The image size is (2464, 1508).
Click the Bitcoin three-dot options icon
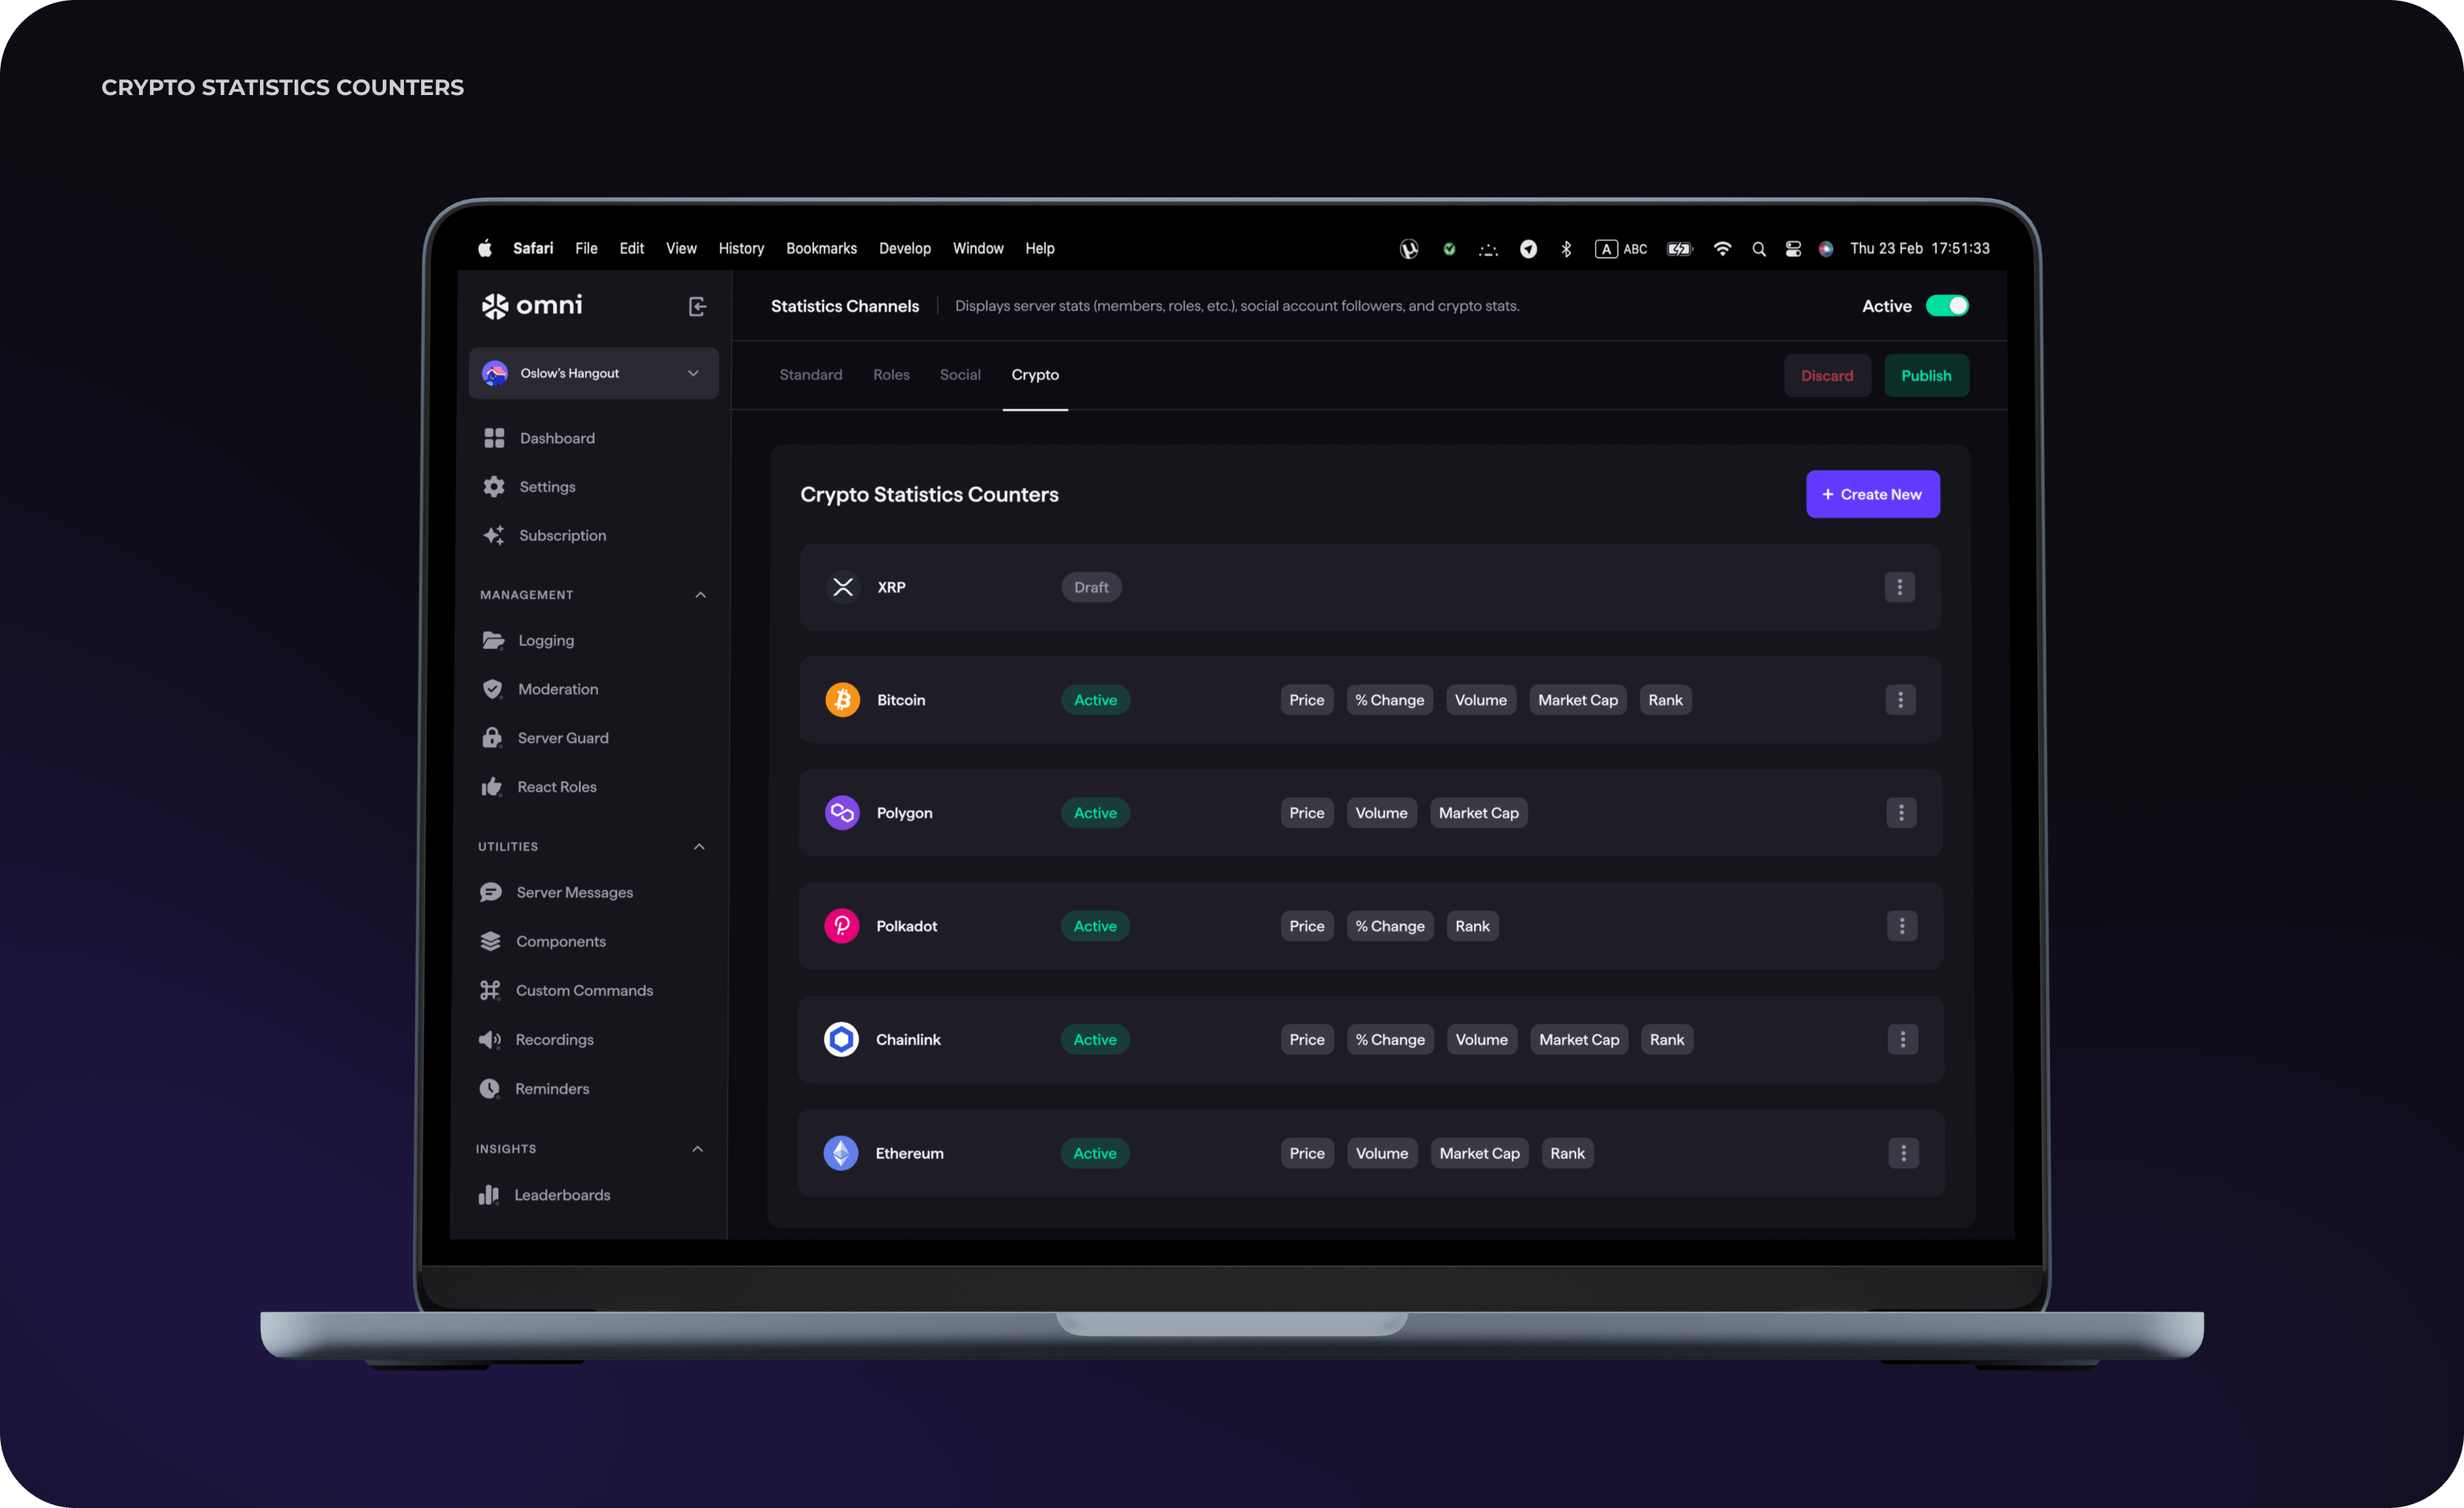click(x=1901, y=698)
